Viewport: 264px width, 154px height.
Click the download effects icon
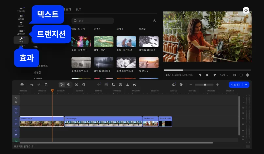(154, 21)
